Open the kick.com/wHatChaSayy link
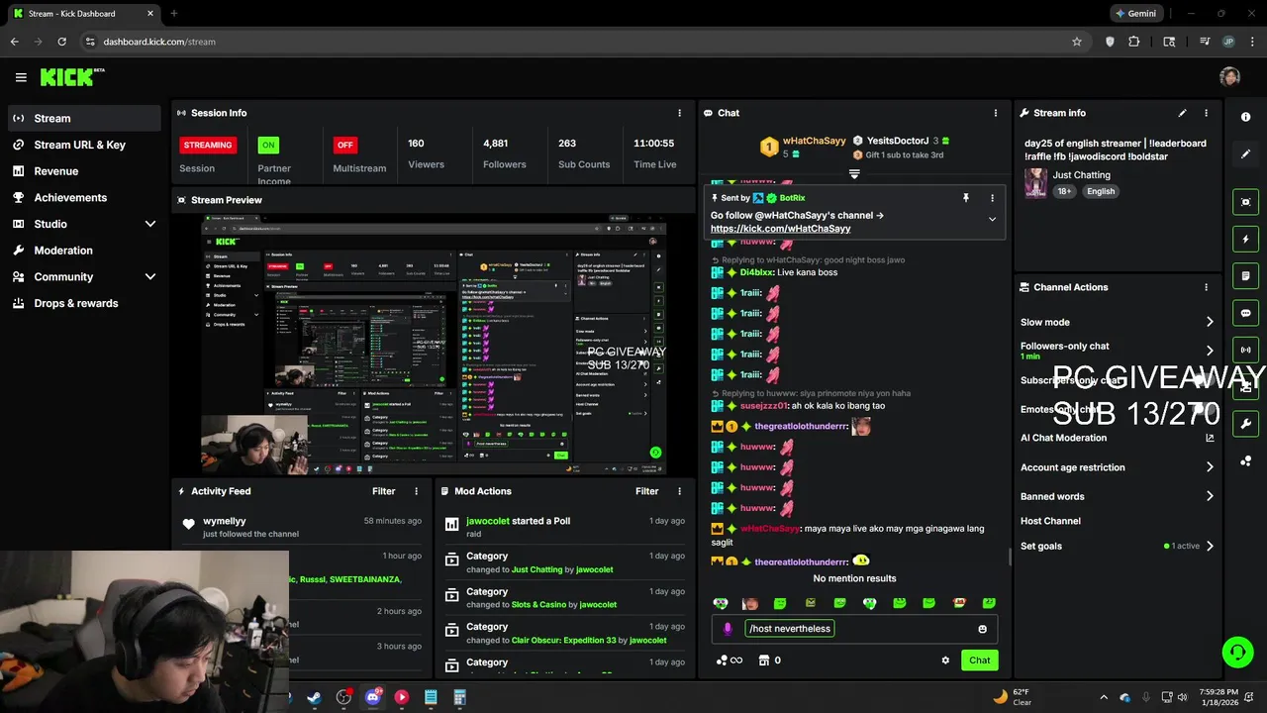 point(780,229)
